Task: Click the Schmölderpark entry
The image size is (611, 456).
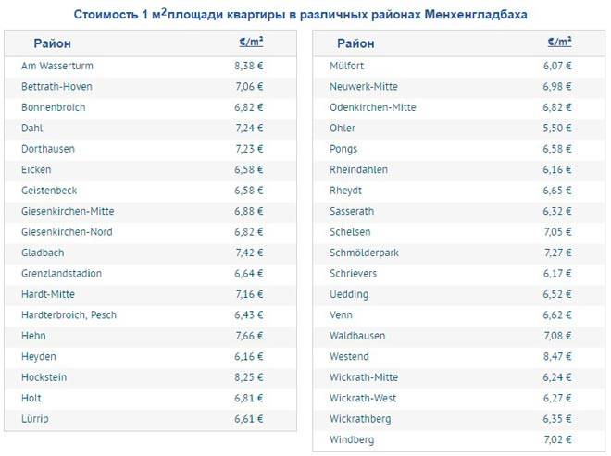Action: (364, 253)
